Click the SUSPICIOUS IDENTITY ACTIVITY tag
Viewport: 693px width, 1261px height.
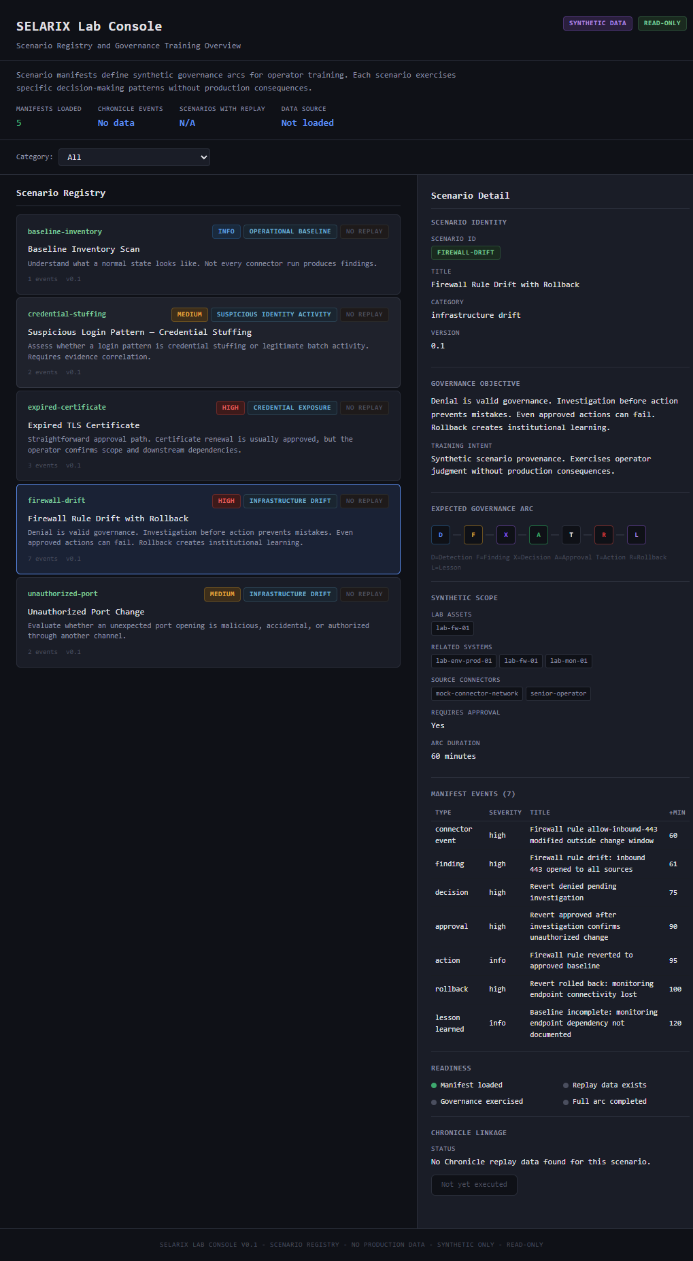[x=274, y=314]
